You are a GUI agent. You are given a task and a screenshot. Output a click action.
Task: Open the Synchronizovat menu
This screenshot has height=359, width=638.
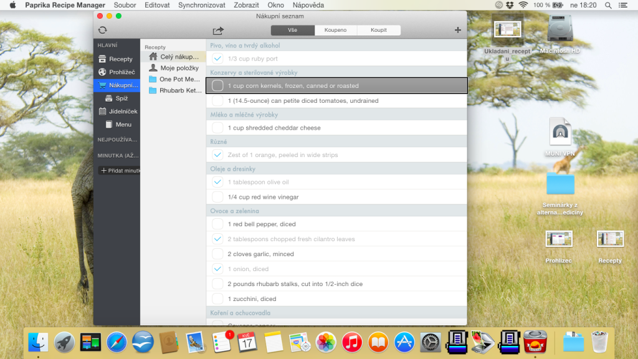click(x=202, y=5)
